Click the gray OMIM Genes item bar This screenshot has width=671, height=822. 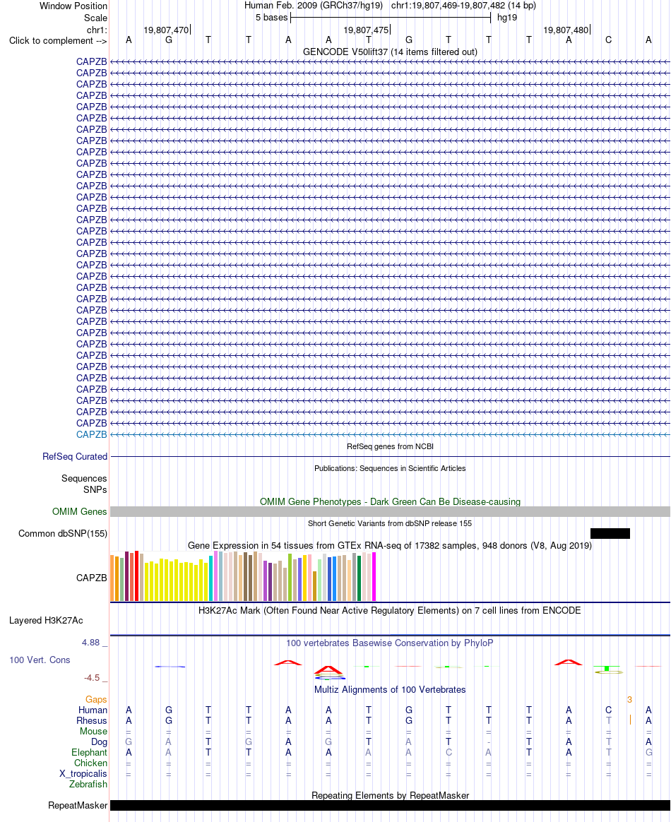[390, 512]
